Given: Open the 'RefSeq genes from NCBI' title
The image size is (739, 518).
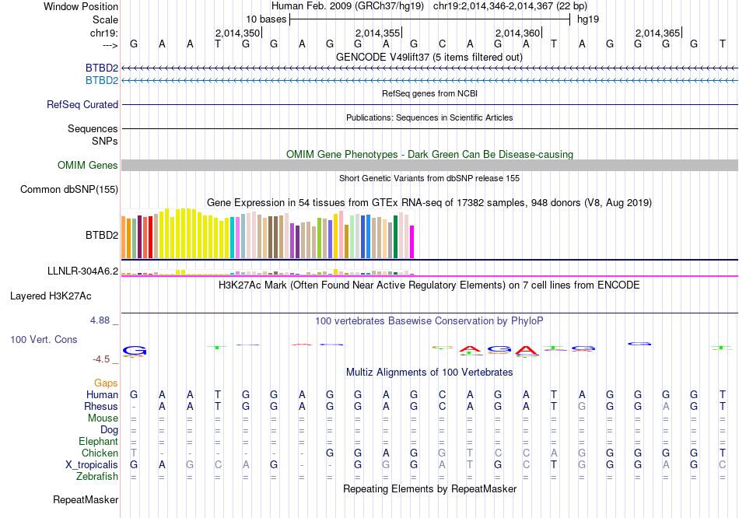Looking at the screenshot, I should tap(429, 93).
